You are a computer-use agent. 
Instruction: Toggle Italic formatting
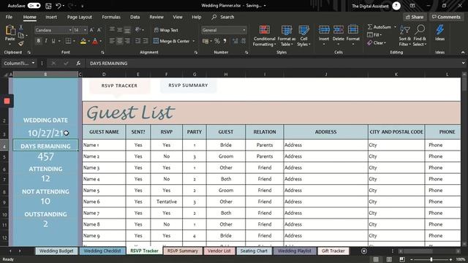coord(45,41)
